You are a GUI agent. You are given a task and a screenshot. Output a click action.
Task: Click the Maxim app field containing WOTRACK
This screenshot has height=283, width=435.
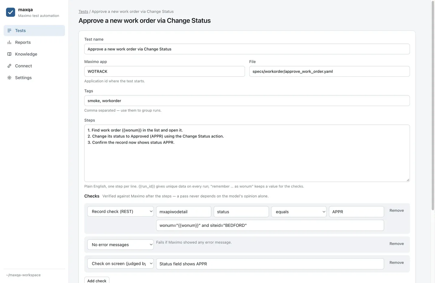[x=165, y=71]
